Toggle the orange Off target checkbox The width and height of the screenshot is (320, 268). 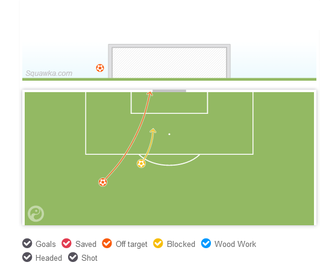(x=107, y=243)
